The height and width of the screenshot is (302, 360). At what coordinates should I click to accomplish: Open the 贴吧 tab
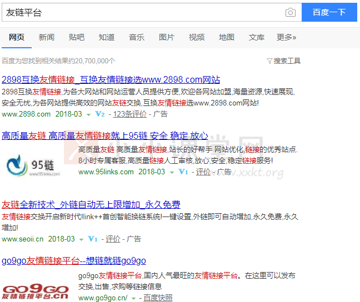[x=77, y=37]
